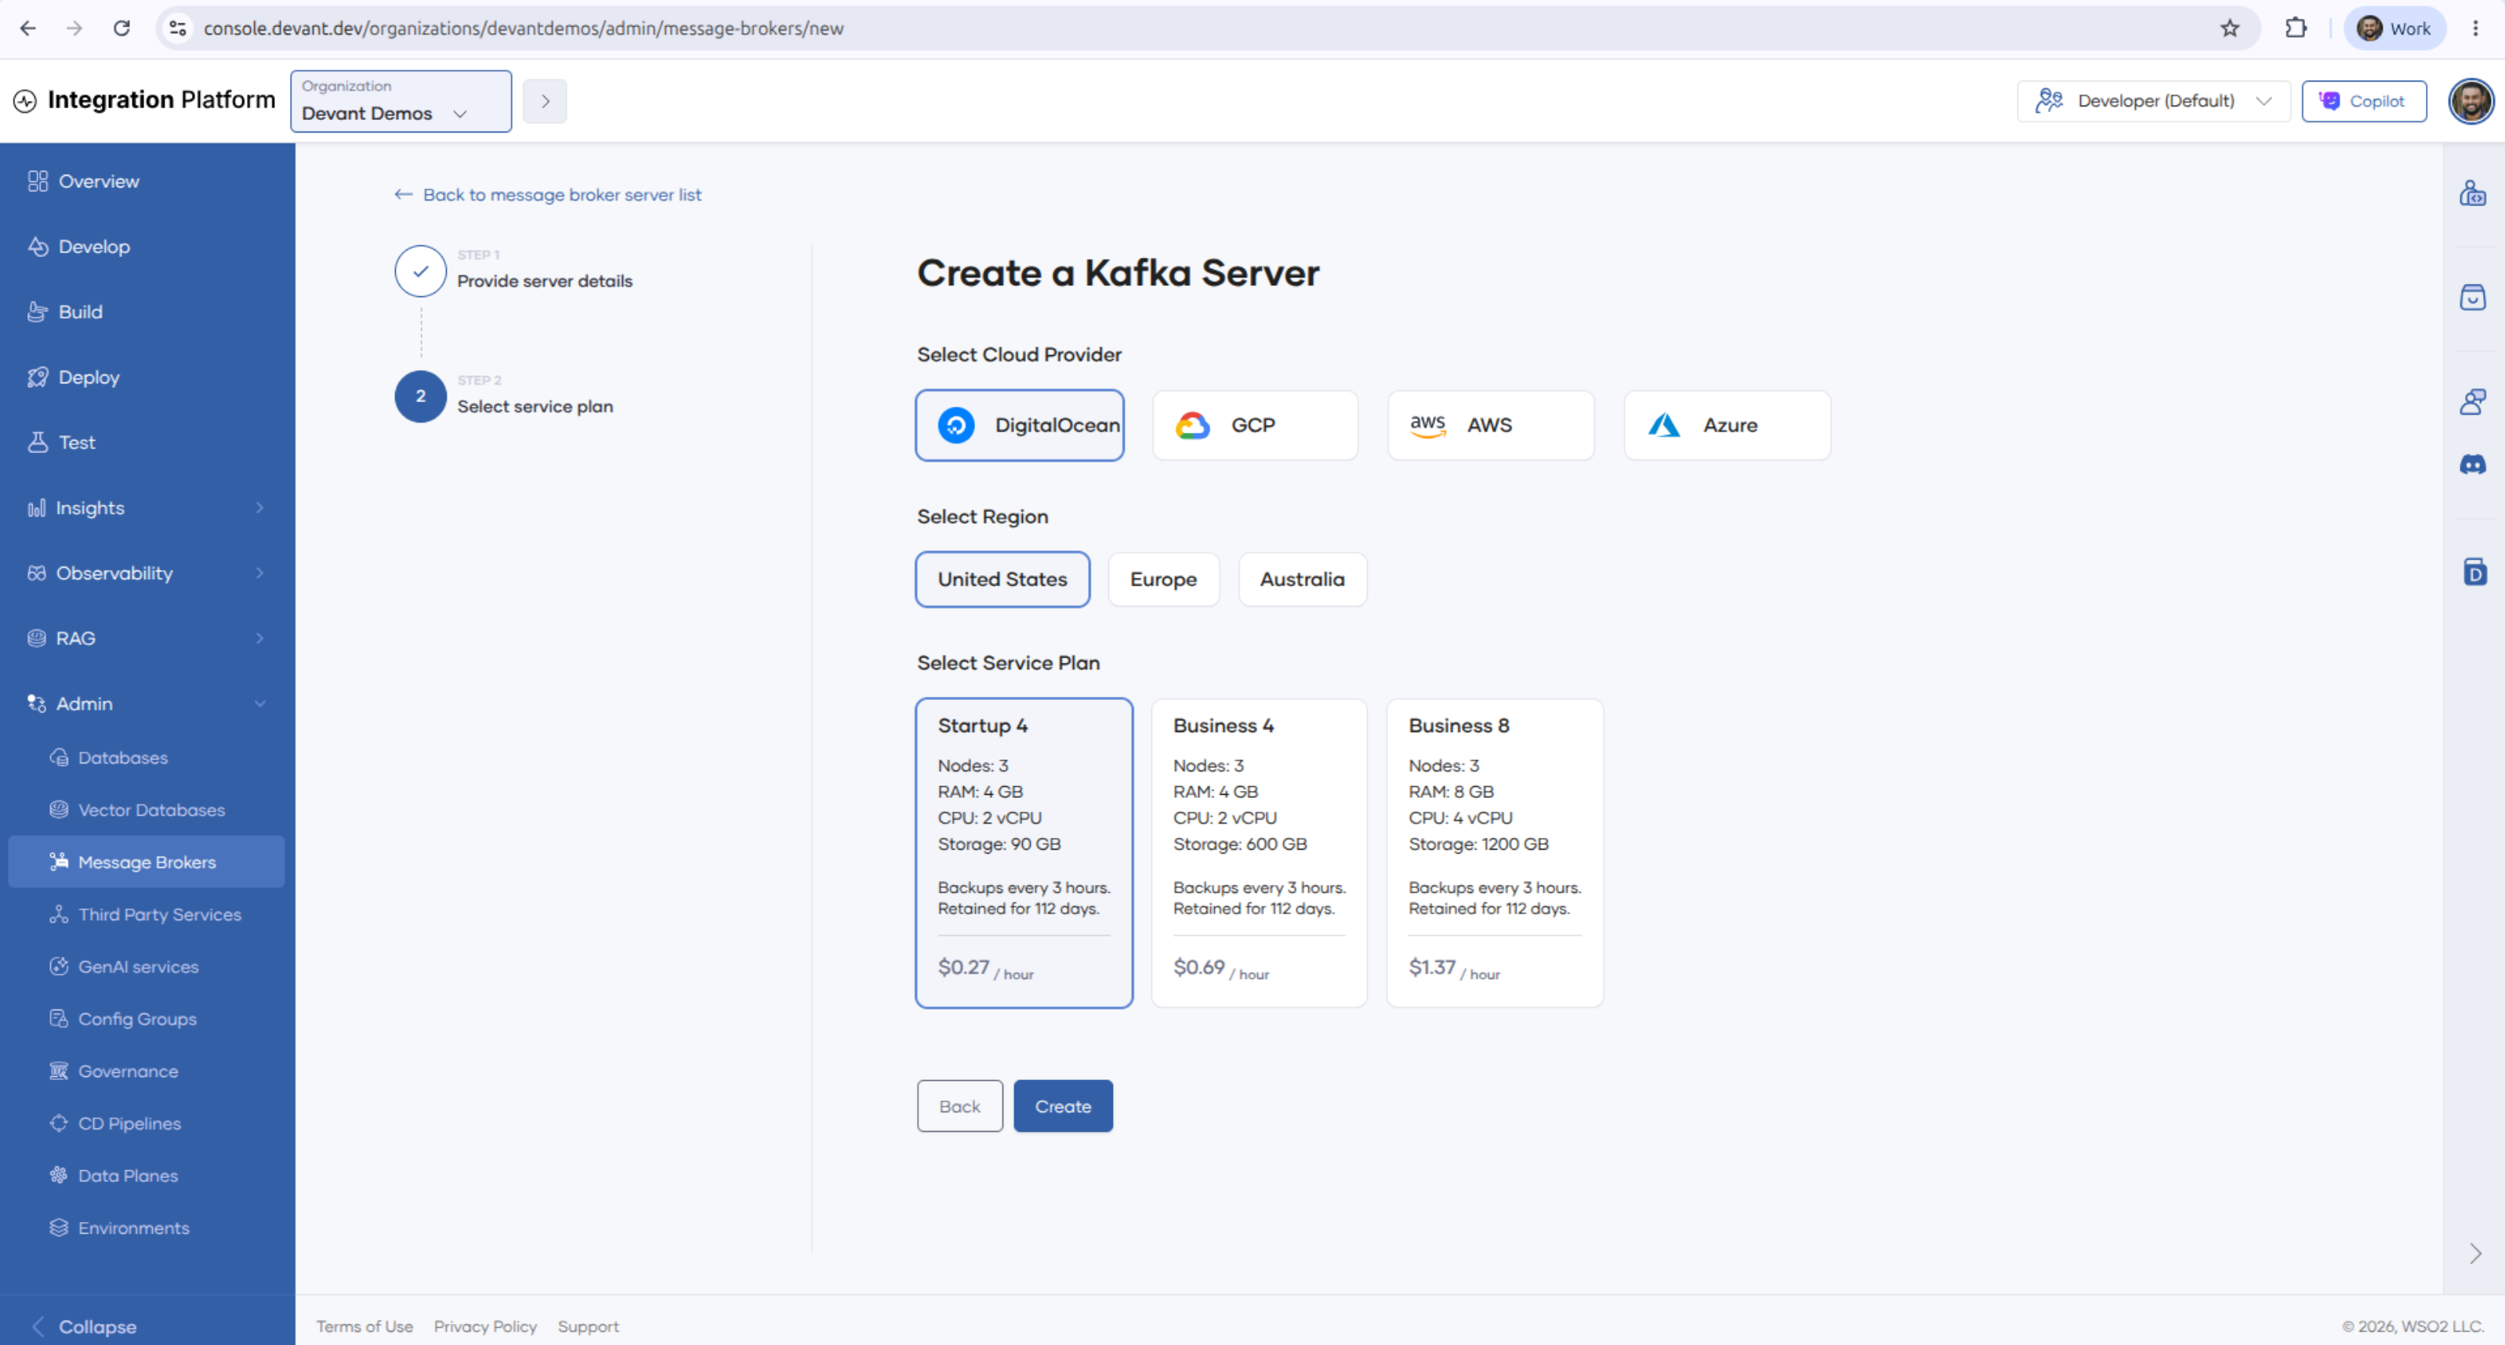Select Australia region
Image resolution: width=2505 pixels, height=1345 pixels.
[x=1302, y=580]
